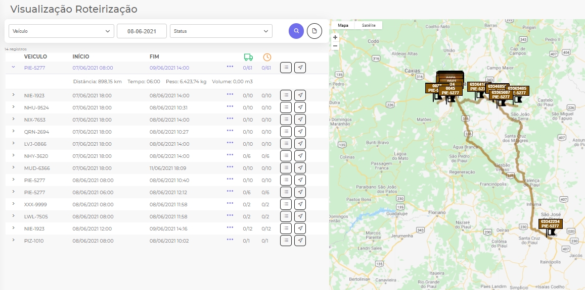Image resolution: width=585 pixels, height=290 pixels.
Task: Expand the NIE-1923 row starting 08/06/2021 12:00
Action: [x=14, y=228]
